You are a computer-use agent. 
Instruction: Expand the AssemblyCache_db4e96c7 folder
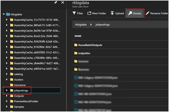point(7,63)
